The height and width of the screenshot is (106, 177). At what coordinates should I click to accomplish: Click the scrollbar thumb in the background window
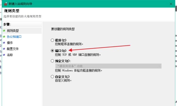[176, 8]
